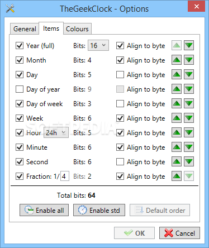Viewport: 209px width, 248px height.
Task: Toggle Align to byte for Day
Action: (x=120, y=75)
